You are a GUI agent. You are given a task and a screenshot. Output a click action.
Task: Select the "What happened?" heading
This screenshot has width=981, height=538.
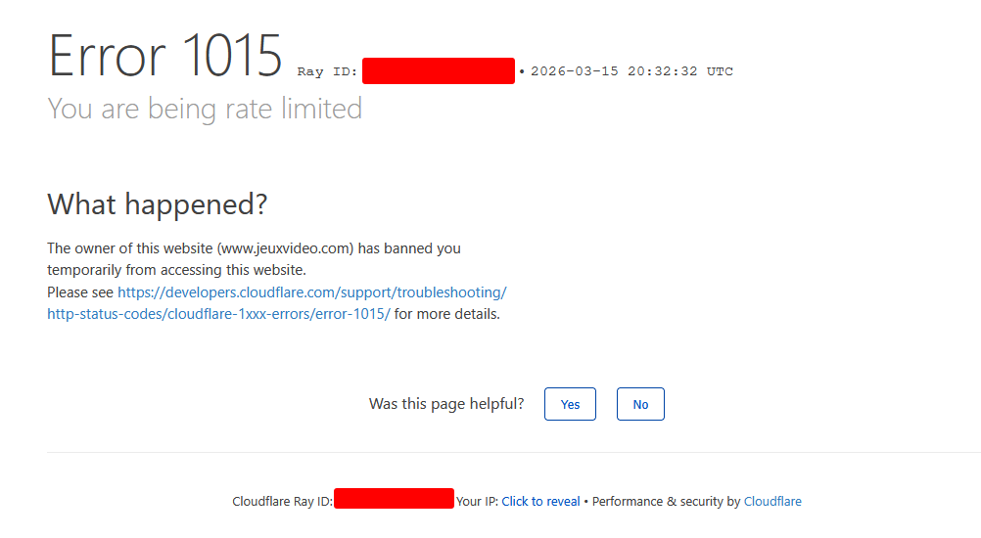[x=157, y=204]
